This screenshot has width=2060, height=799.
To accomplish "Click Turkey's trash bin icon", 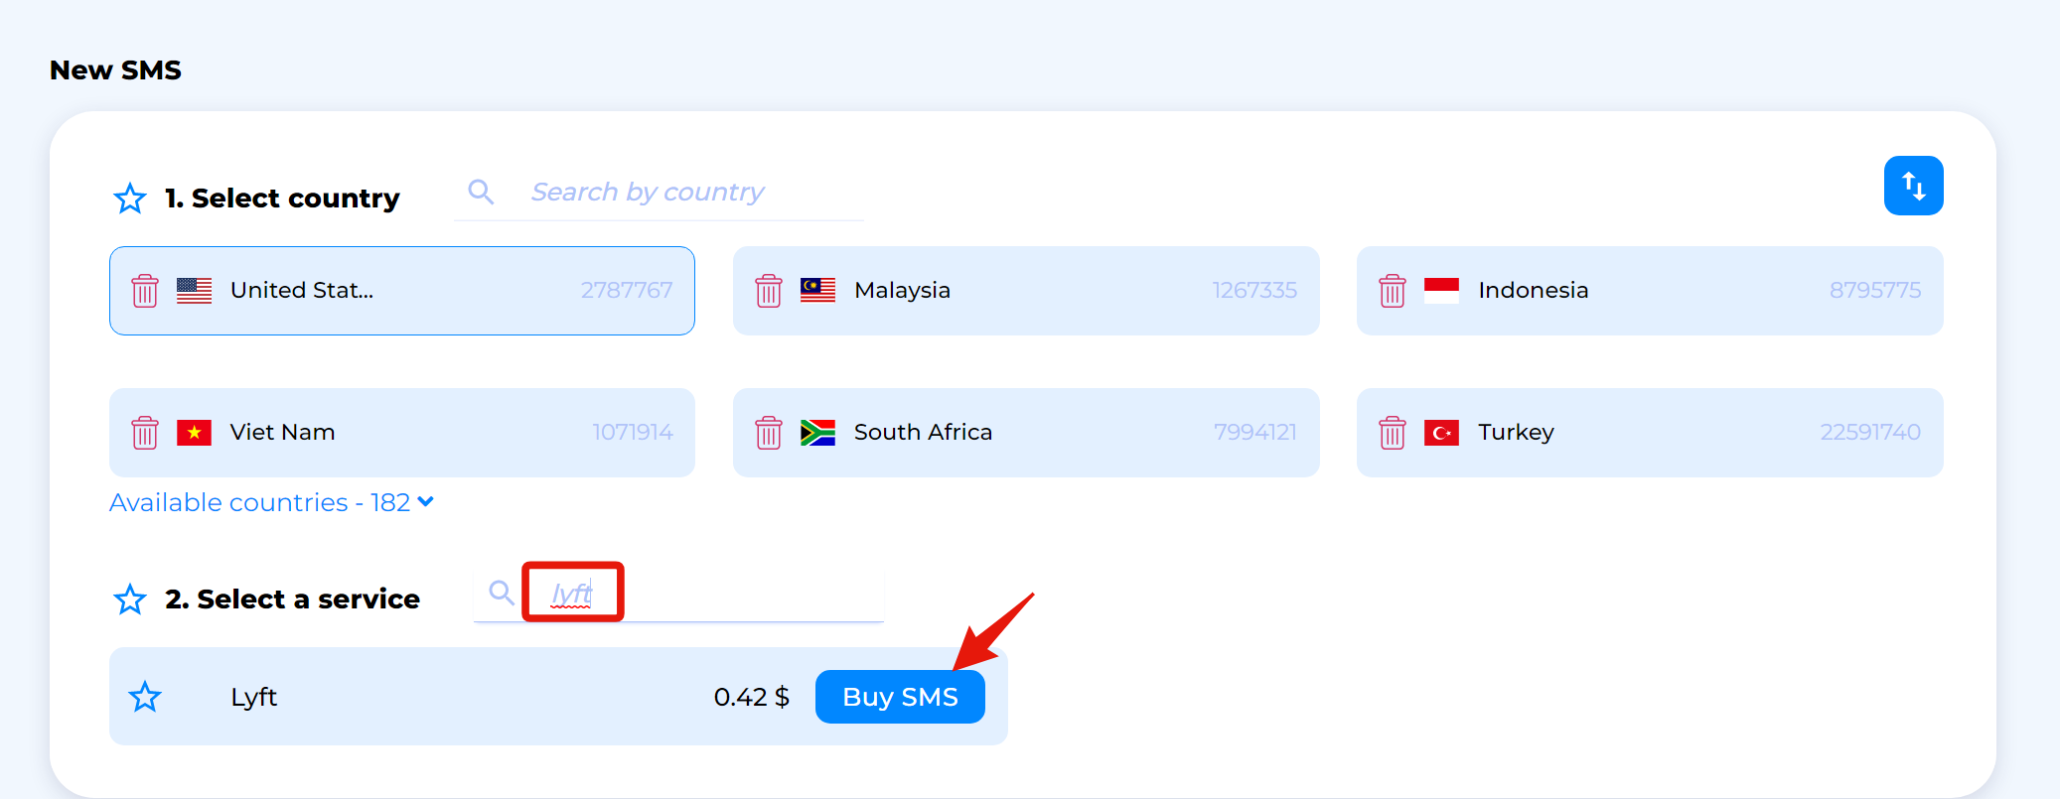I will pyautogui.click(x=1393, y=433).
